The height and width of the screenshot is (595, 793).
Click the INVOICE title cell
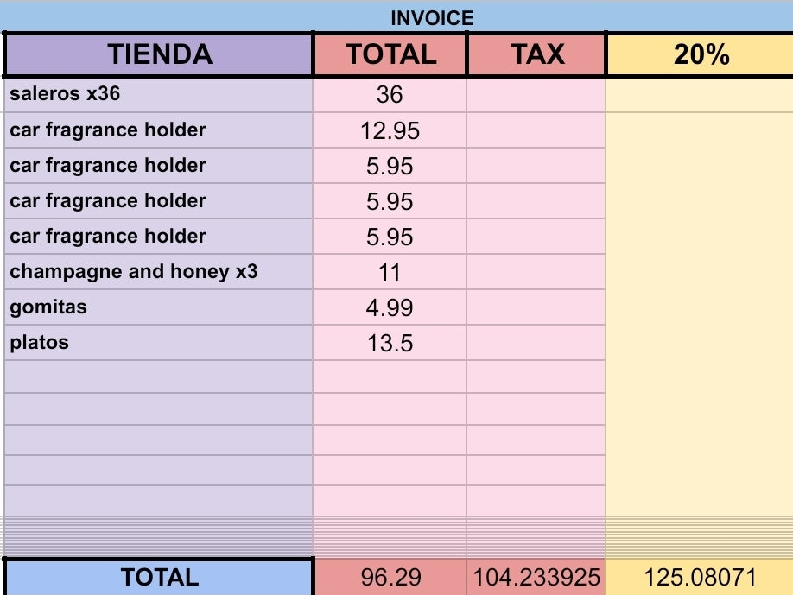coord(432,17)
